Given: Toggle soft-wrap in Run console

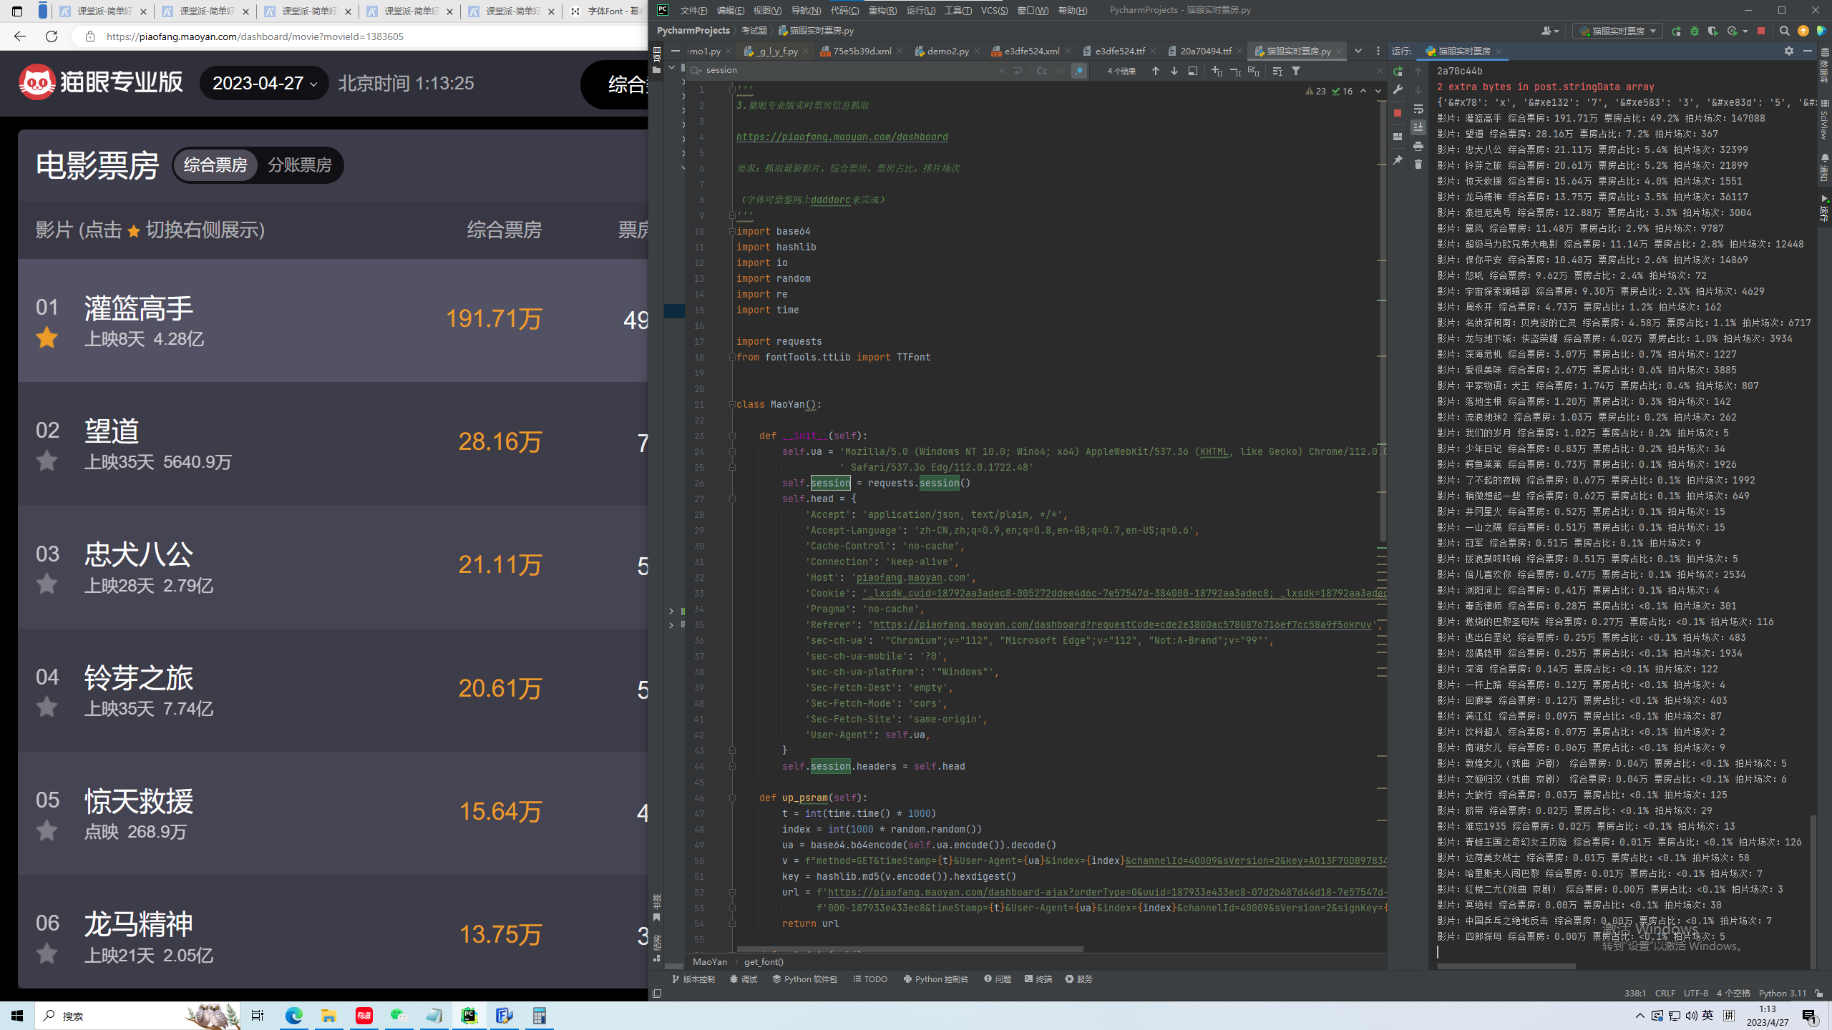Looking at the screenshot, I should click(1418, 109).
